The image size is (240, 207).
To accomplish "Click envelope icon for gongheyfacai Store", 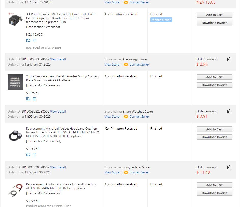I will [x=126, y=172].
